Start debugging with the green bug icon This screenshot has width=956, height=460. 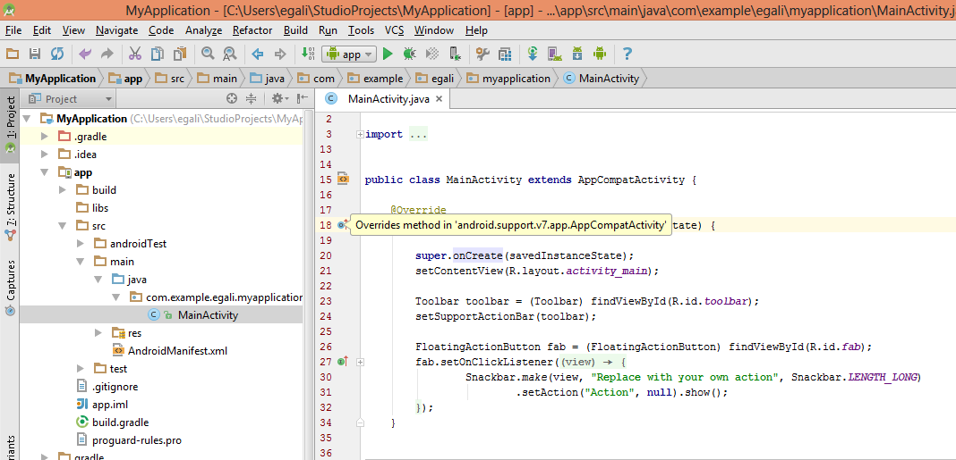pyautogui.click(x=410, y=54)
